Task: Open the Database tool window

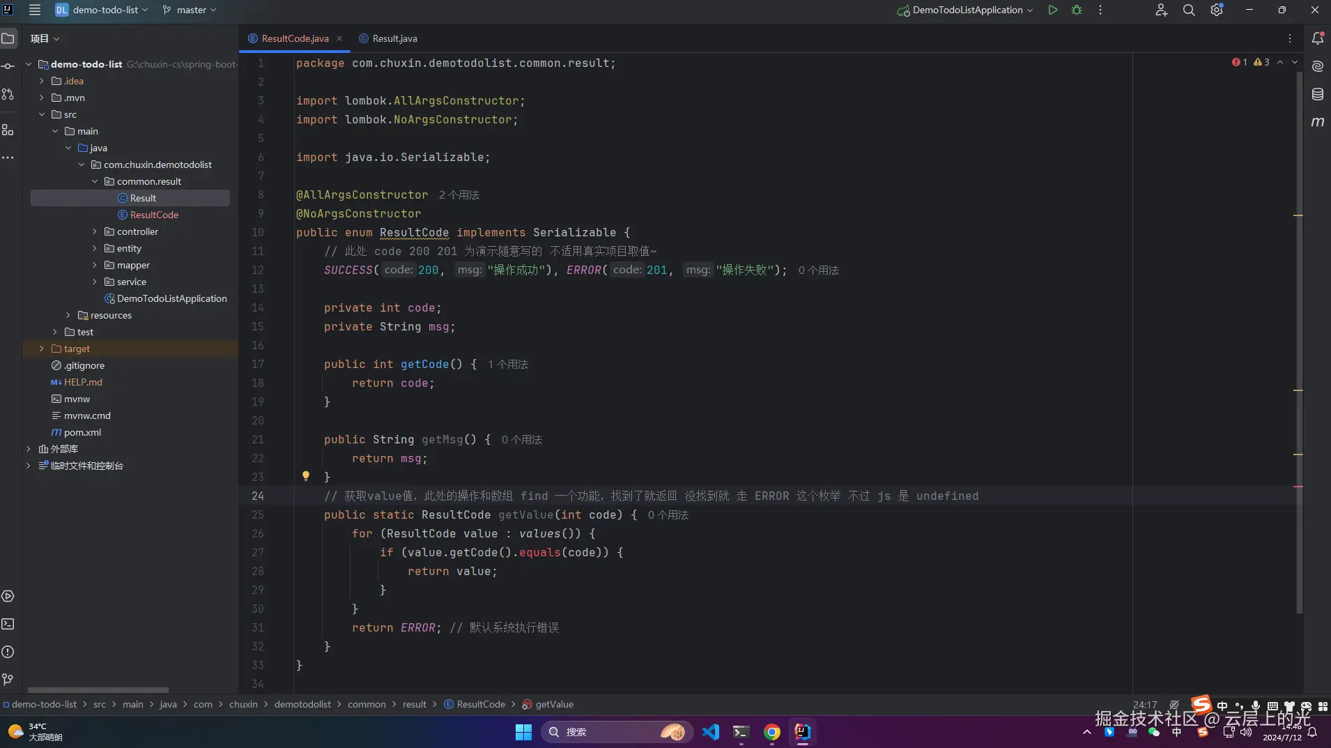Action: [x=1318, y=94]
